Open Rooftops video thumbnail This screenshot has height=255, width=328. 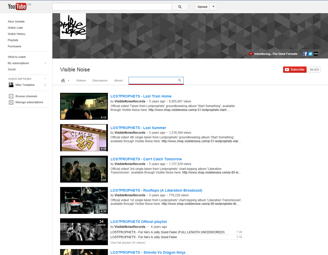tap(84, 200)
